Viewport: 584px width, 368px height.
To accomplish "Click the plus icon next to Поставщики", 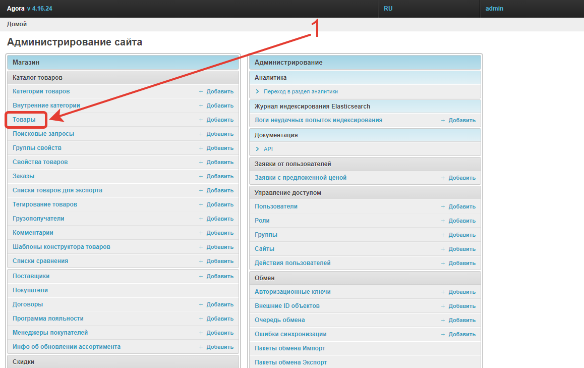I will tap(201, 277).
